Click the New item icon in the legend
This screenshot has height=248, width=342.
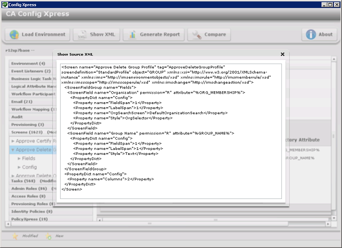pyautogui.click(x=48, y=236)
